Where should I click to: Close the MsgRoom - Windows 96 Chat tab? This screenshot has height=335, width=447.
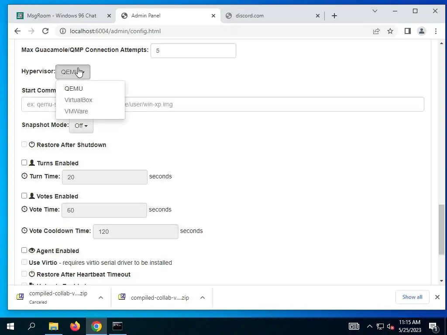pyautogui.click(x=109, y=16)
